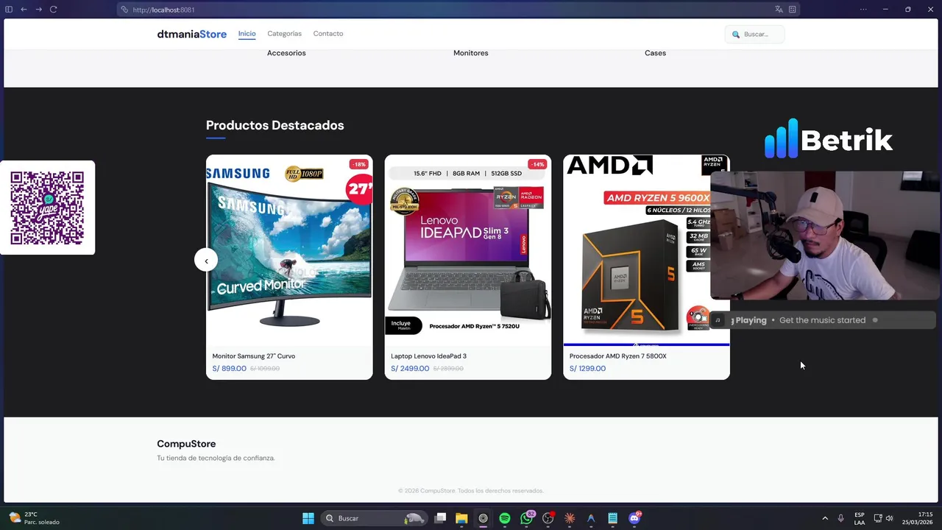Click the Yape QR code overlay
The height and width of the screenshot is (530, 942).
[x=47, y=208]
